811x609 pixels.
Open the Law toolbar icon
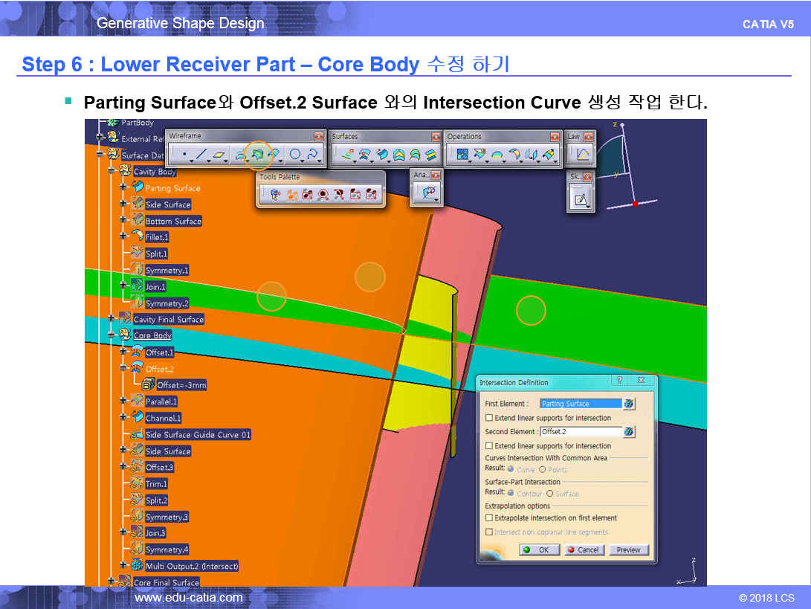(582, 155)
